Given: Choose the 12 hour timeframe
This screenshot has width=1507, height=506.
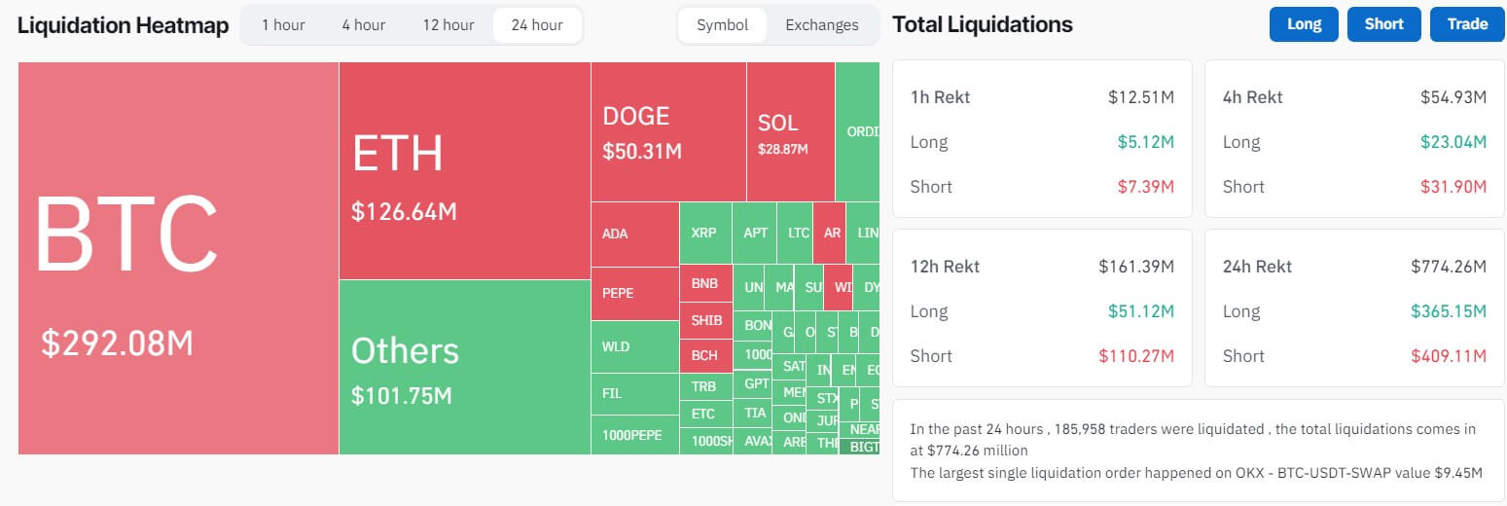Looking at the screenshot, I should coord(448,25).
